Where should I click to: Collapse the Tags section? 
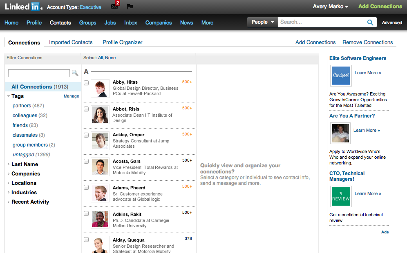pyautogui.click(x=8, y=96)
